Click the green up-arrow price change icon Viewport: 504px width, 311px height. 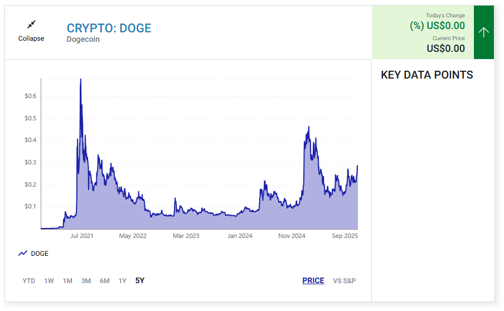coord(484,32)
